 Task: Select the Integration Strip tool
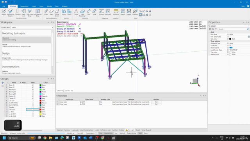(x=37, y=13)
